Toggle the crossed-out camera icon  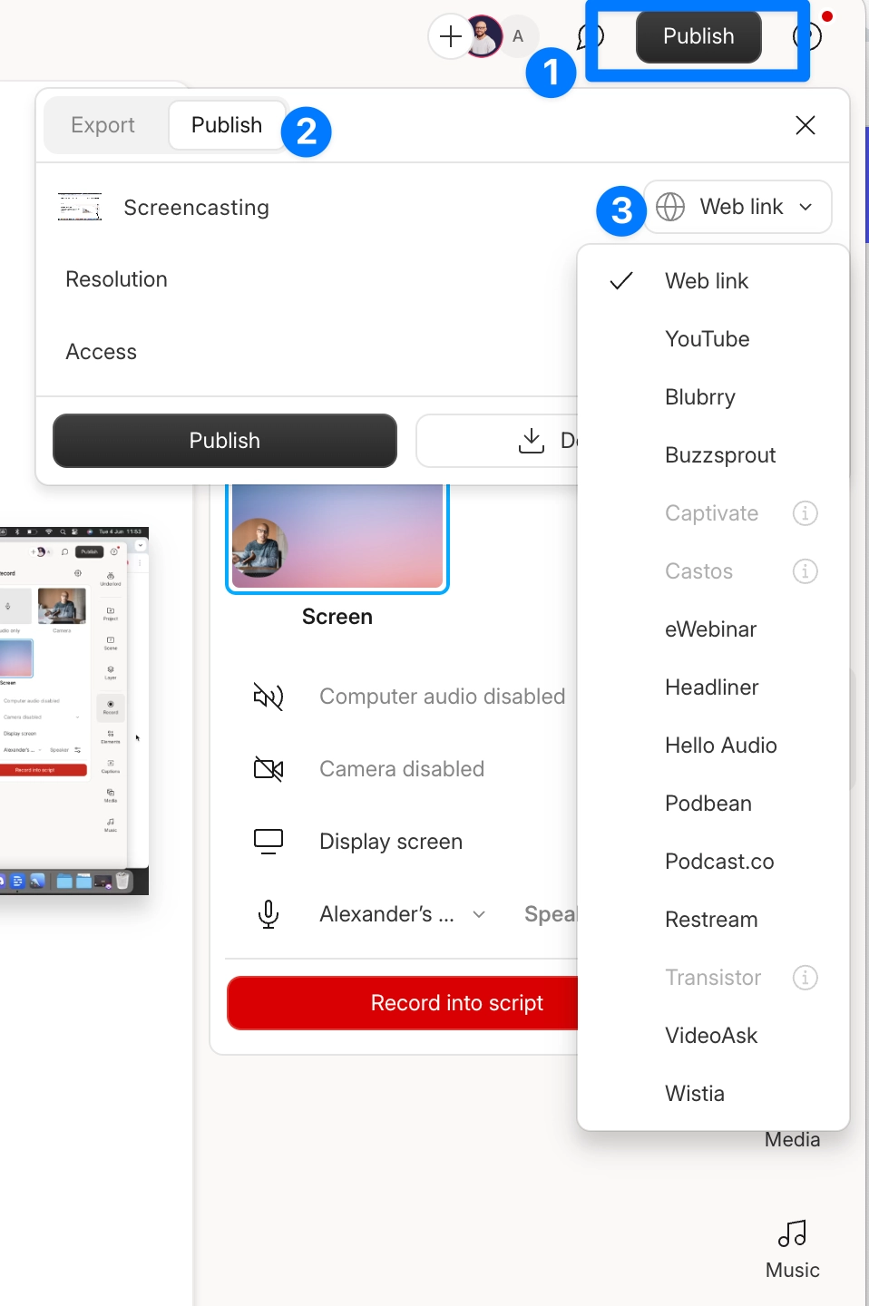pos(269,769)
